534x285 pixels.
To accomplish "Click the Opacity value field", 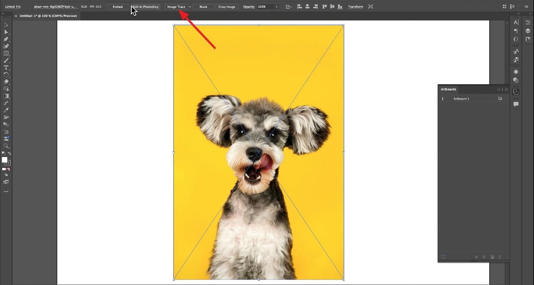I will (x=265, y=7).
